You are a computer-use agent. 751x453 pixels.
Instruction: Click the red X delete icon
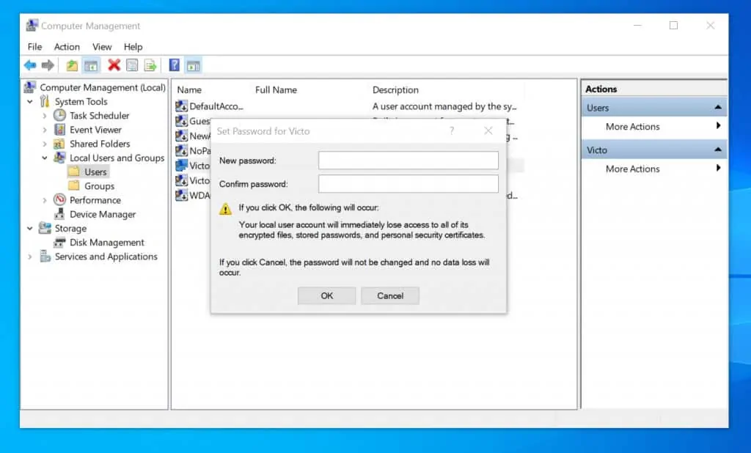[114, 65]
